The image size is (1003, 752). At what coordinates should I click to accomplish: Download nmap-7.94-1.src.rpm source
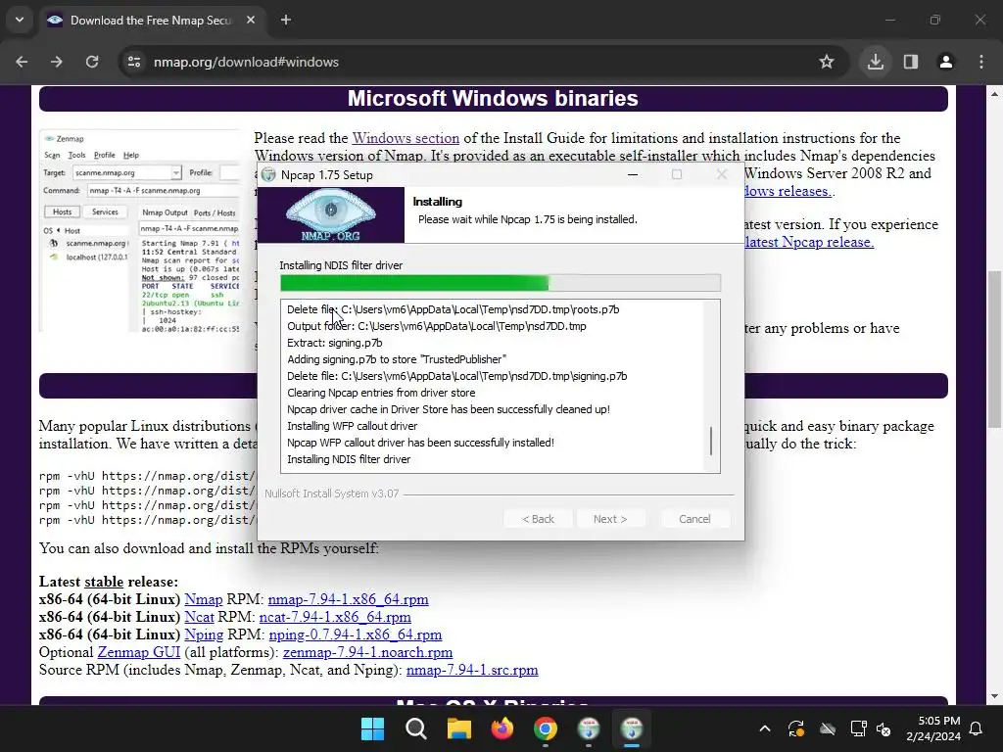pyautogui.click(x=472, y=670)
